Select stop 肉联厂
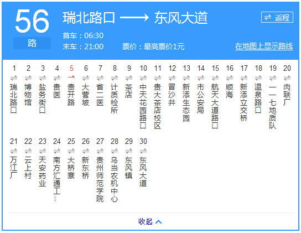 tap(287, 95)
